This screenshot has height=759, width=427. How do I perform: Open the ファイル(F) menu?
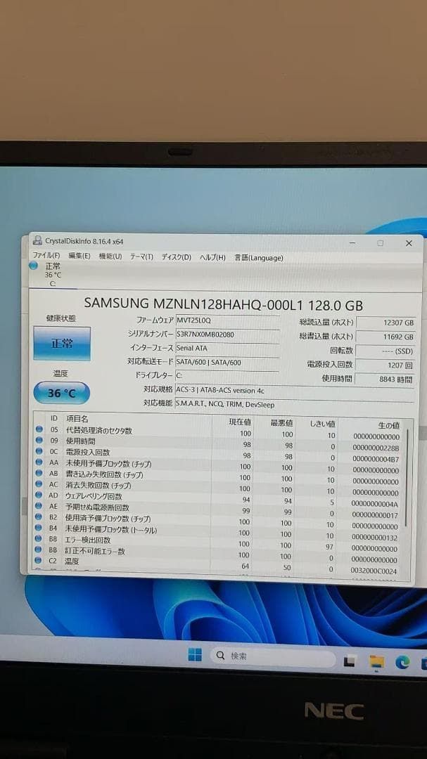click(x=46, y=256)
